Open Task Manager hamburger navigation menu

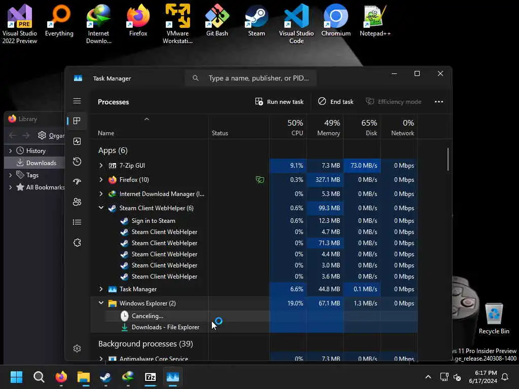[x=77, y=101]
